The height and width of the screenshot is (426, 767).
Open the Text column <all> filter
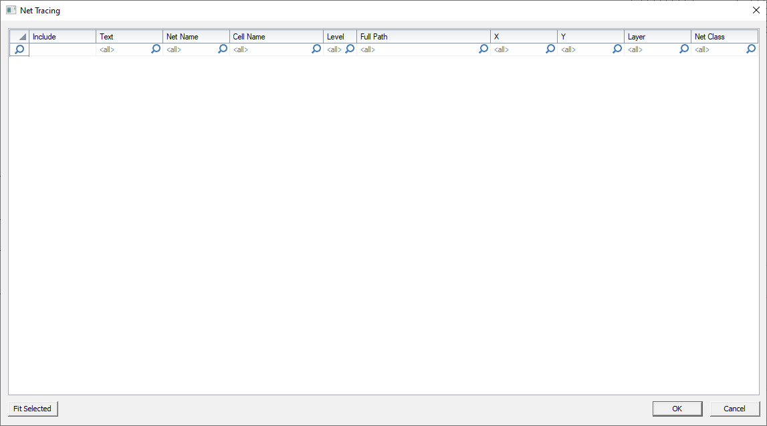point(106,49)
